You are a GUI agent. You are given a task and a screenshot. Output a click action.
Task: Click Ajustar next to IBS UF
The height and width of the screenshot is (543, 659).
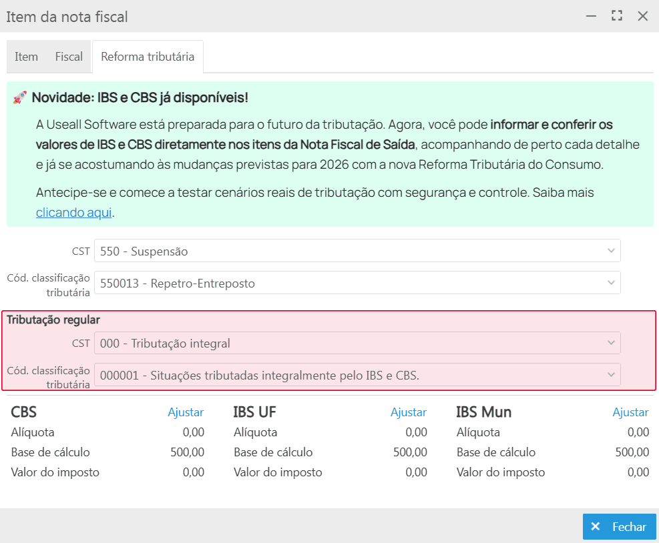(408, 412)
